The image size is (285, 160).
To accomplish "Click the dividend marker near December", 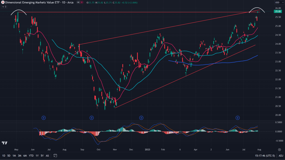I will 141,118.
